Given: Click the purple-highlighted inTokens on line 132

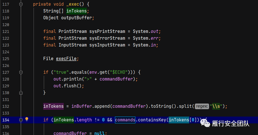Looking at the screenshot, I should (53, 106).
